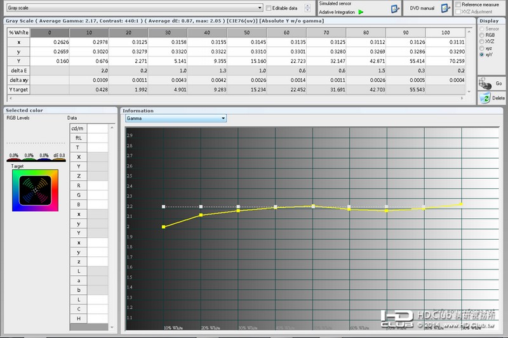This screenshot has width=508, height=338.
Task: Select the 50 % White column header
Action: (247, 33)
